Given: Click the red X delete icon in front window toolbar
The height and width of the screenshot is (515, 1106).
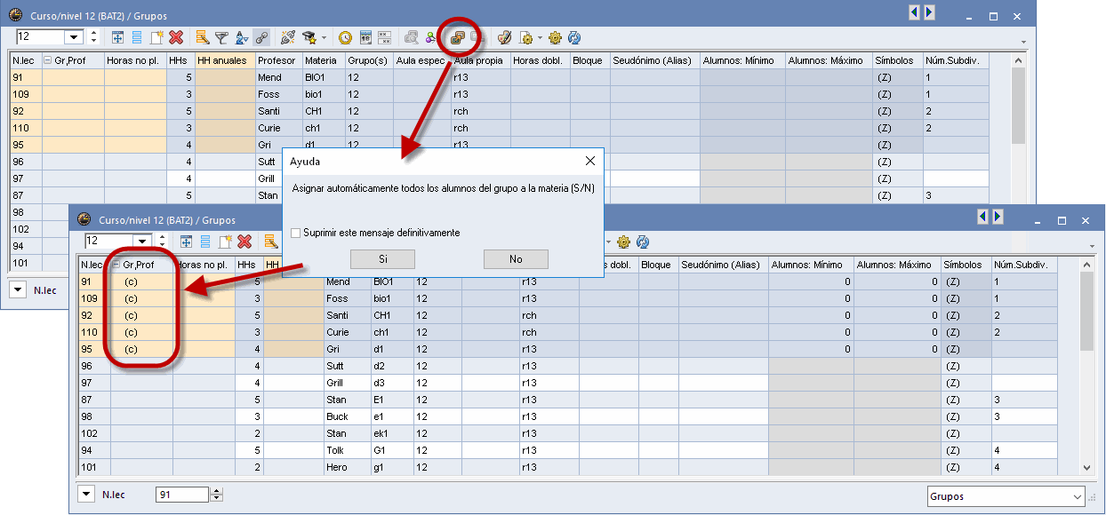Looking at the screenshot, I should click(x=244, y=242).
